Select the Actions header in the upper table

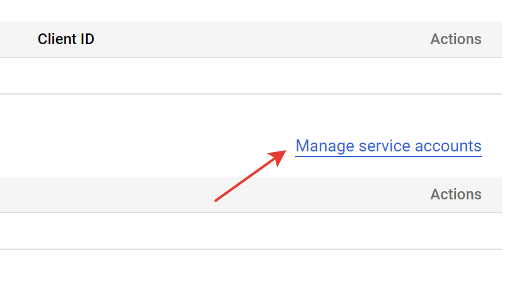click(x=456, y=39)
